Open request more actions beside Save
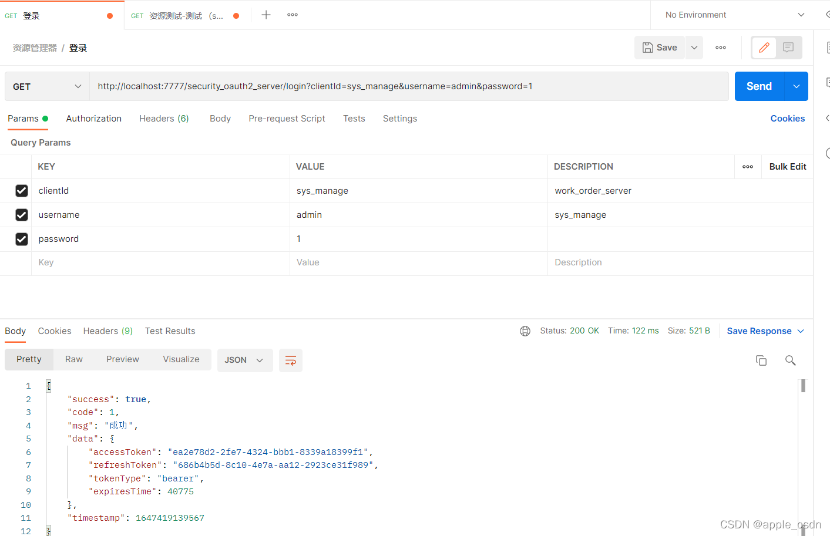This screenshot has width=830, height=536. [721, 48]
